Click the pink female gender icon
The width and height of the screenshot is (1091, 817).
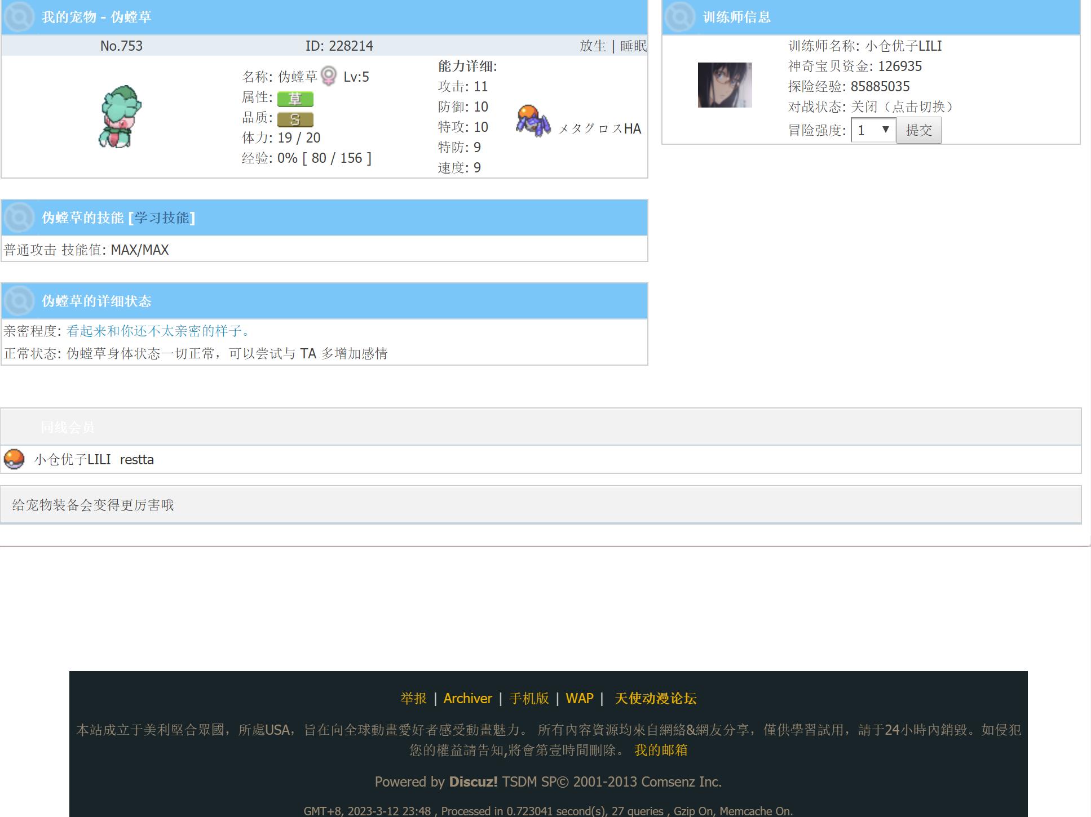coord(329,76)
